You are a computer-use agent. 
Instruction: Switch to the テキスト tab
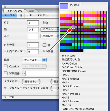tap(42, 15)
